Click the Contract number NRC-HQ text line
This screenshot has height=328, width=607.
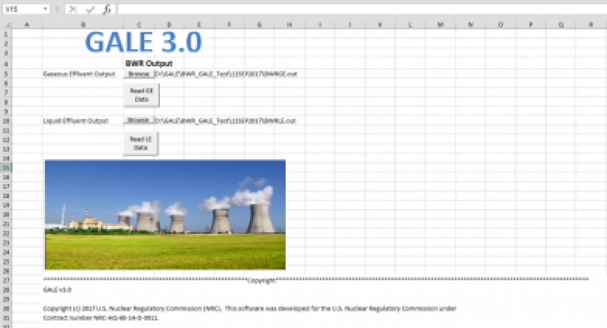point(101,317)
